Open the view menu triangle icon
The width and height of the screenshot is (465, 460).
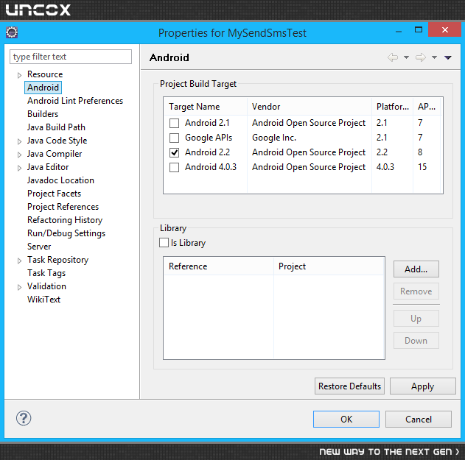448,57
